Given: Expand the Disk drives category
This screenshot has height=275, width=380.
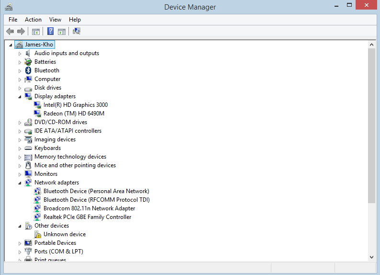Looking at the screenshot, I should click(20, 88).
